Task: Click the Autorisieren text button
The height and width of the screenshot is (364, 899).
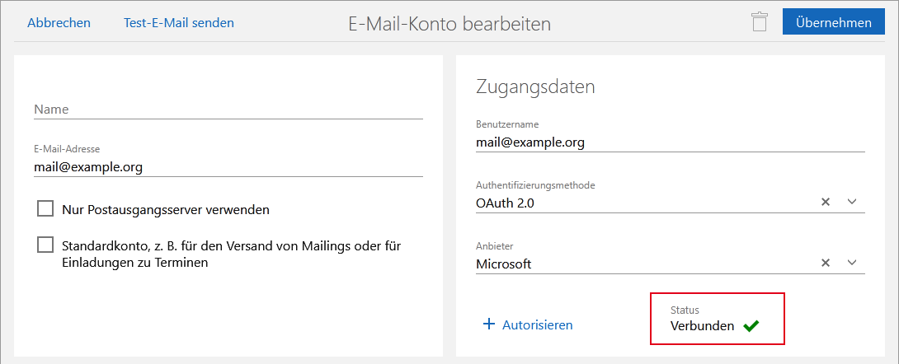Action: 538,324
